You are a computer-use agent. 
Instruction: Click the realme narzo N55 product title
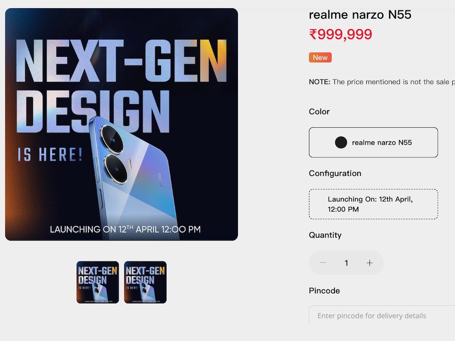[360, 15]
